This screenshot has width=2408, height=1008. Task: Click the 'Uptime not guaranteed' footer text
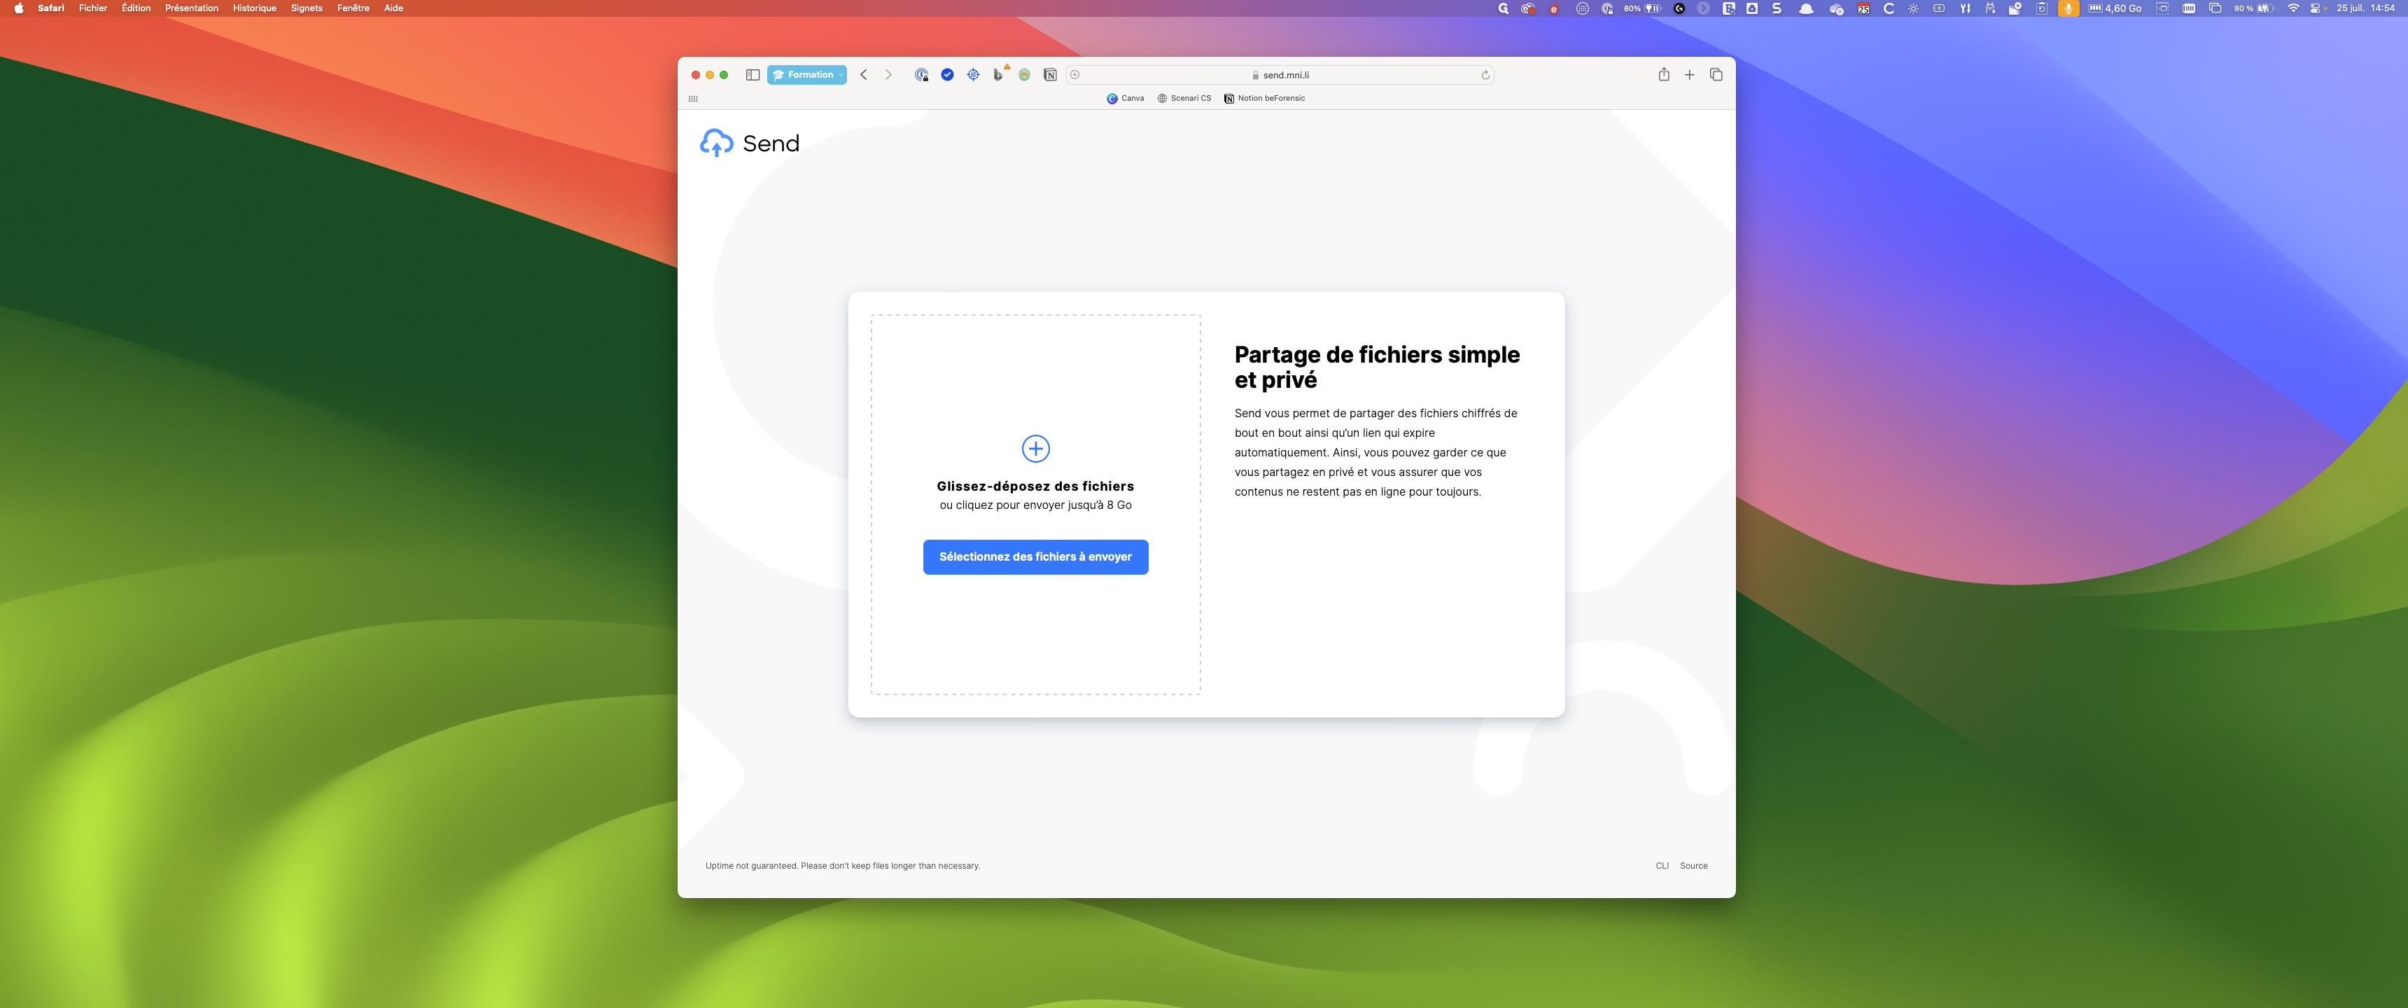pos(842,866)
